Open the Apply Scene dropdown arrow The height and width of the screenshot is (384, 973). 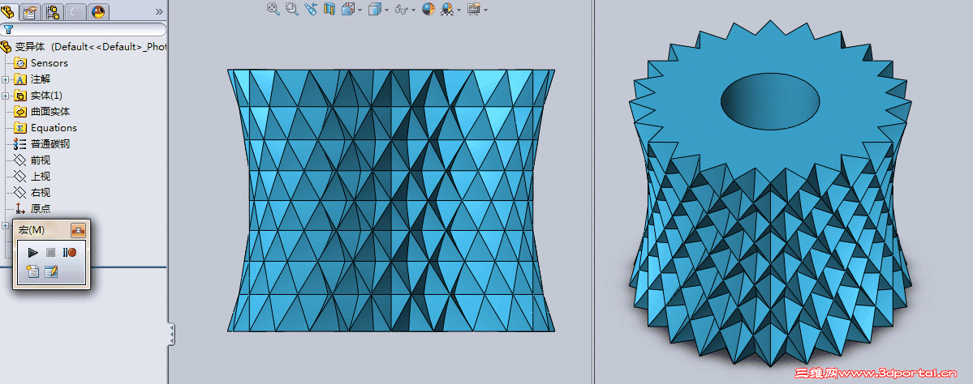coord(459,10)
